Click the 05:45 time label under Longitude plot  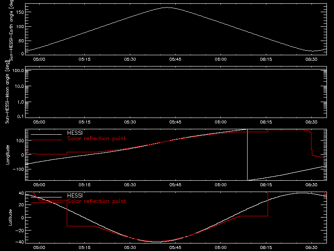point(175,185)
